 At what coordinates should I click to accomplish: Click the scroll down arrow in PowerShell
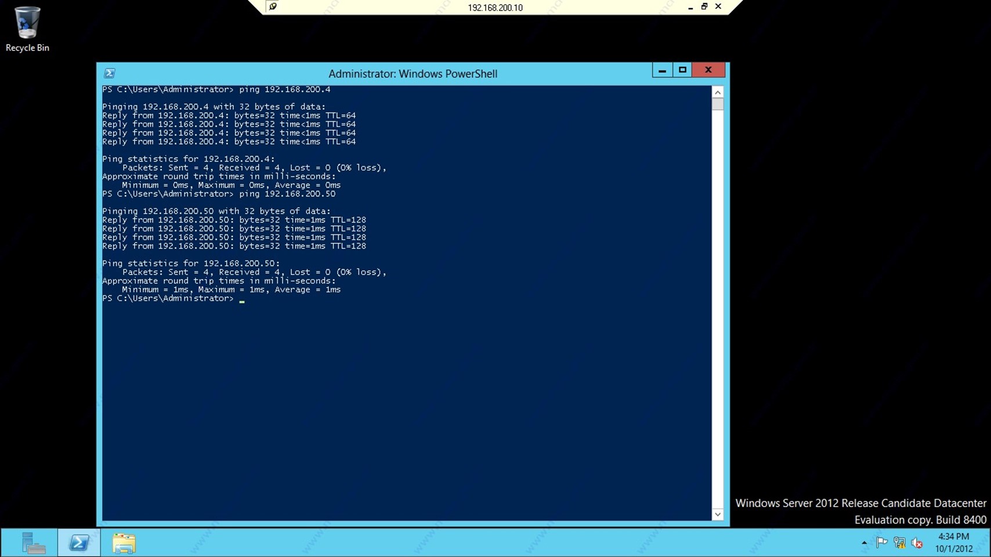coord(718,514)
